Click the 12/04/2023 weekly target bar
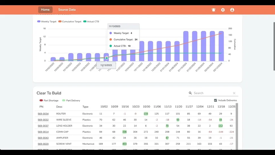Screen dimensions: 275x155 click(133, 55)
